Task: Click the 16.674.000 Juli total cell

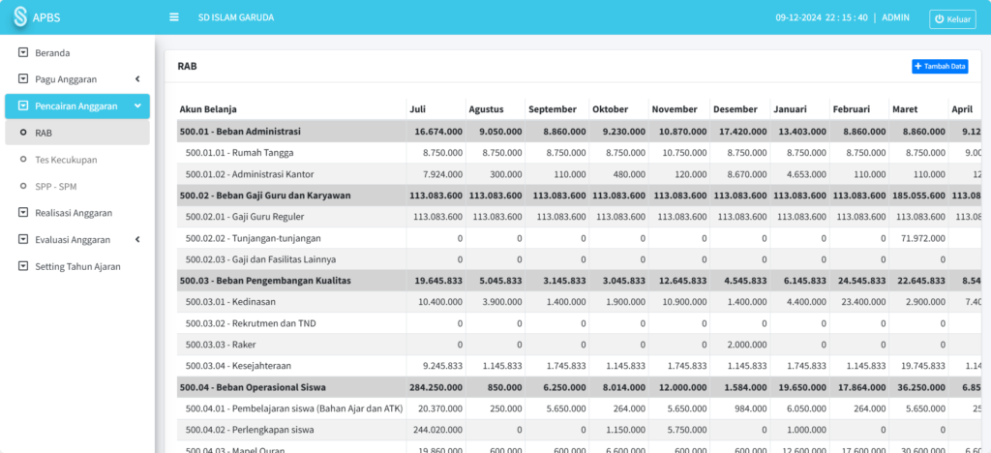Action: click(x=438, y=132)
